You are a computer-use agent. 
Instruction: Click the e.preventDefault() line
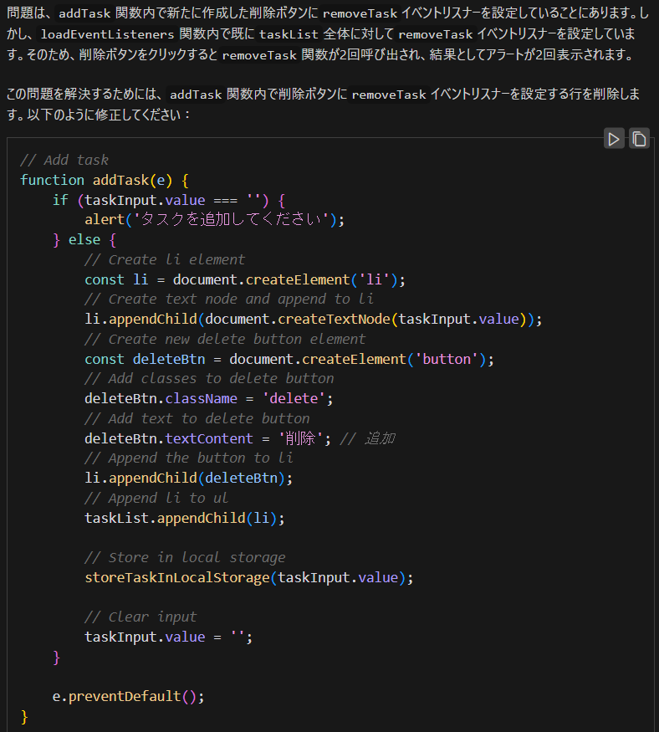pyautogui.click(x=128, y=696)
